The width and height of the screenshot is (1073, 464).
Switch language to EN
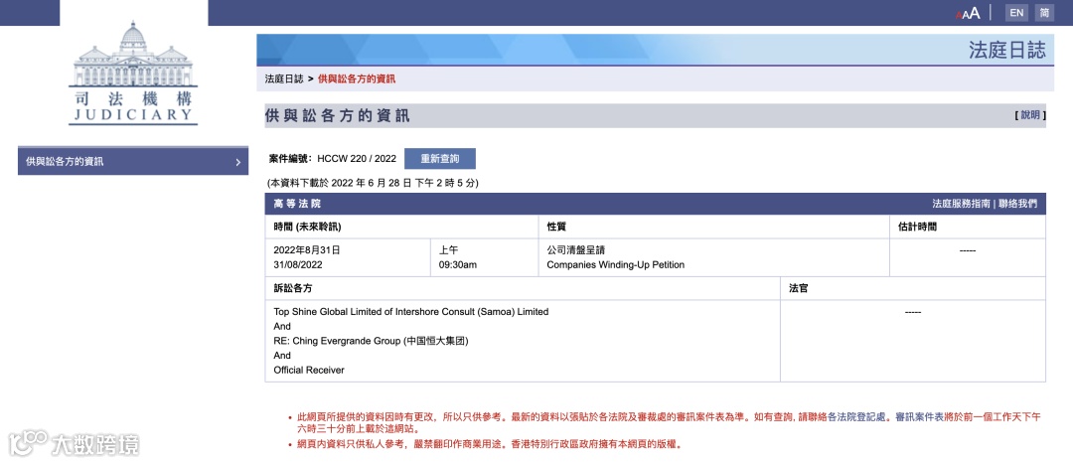(1016, 12)
